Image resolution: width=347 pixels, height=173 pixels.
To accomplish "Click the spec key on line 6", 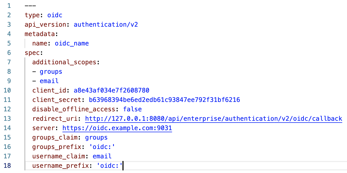I will tap(32, 53).
